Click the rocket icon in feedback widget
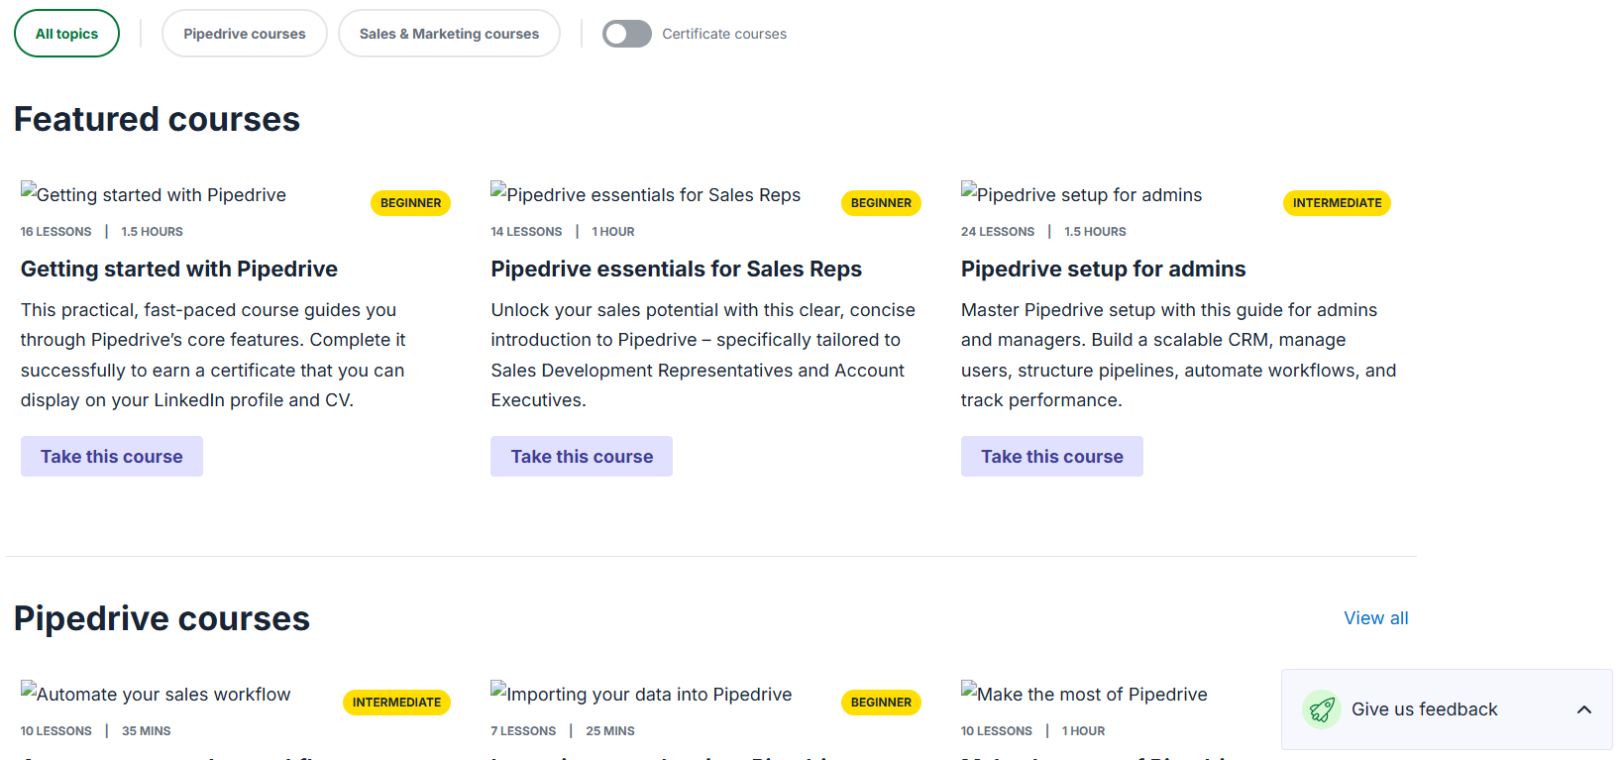This screenshot has width=1623, height=760. click(x=1321, y=709)
